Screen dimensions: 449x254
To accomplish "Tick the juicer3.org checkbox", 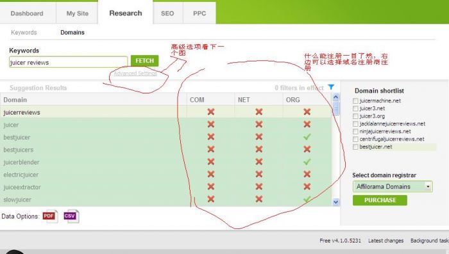I will (x=355, y=116).
